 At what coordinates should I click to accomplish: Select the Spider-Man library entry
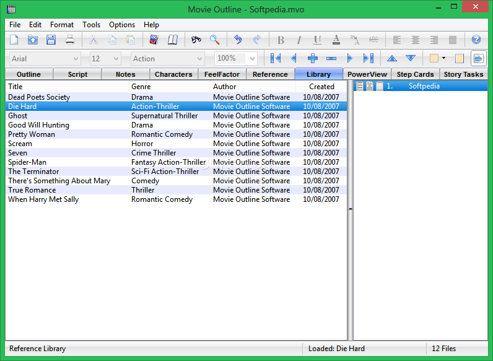coord(176,162)
